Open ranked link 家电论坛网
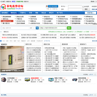97x97 pixels. click(20, 17)
